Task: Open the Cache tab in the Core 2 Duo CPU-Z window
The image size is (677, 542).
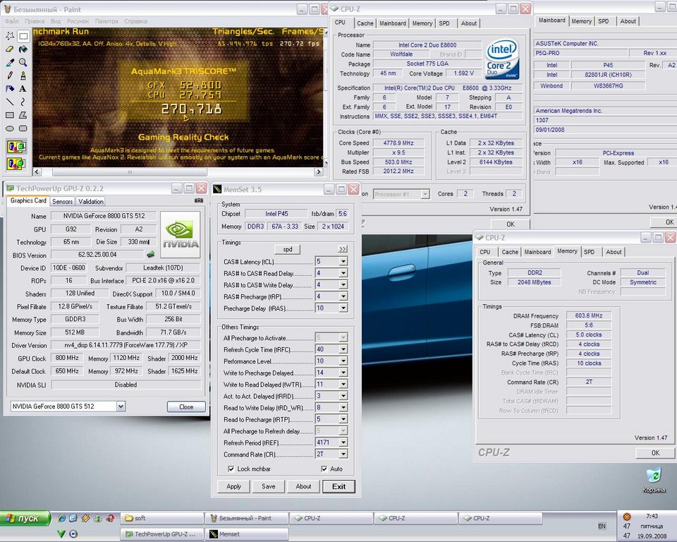Action: (365, 23)
